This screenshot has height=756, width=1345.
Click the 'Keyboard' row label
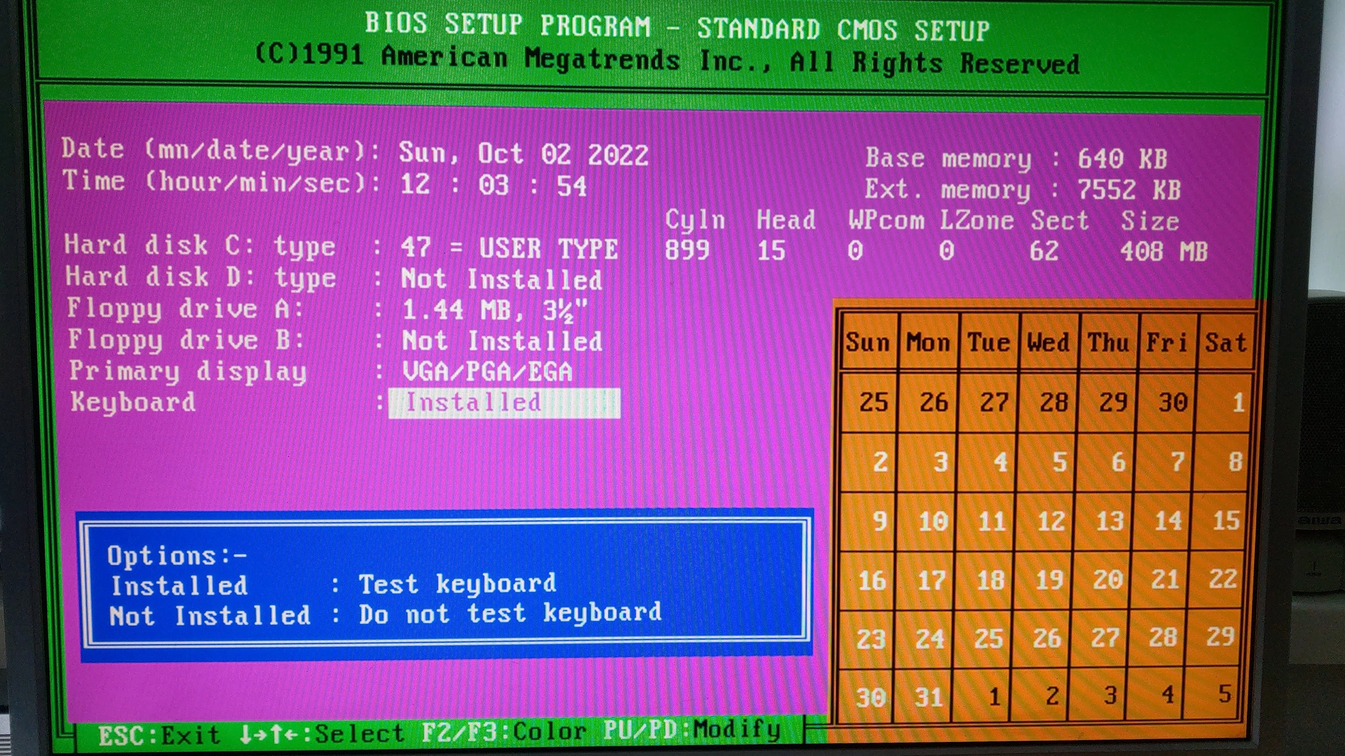click(x=133, y=403)
